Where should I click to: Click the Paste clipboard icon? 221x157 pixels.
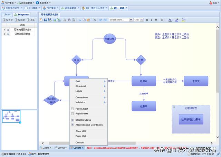tap(89, 20)
